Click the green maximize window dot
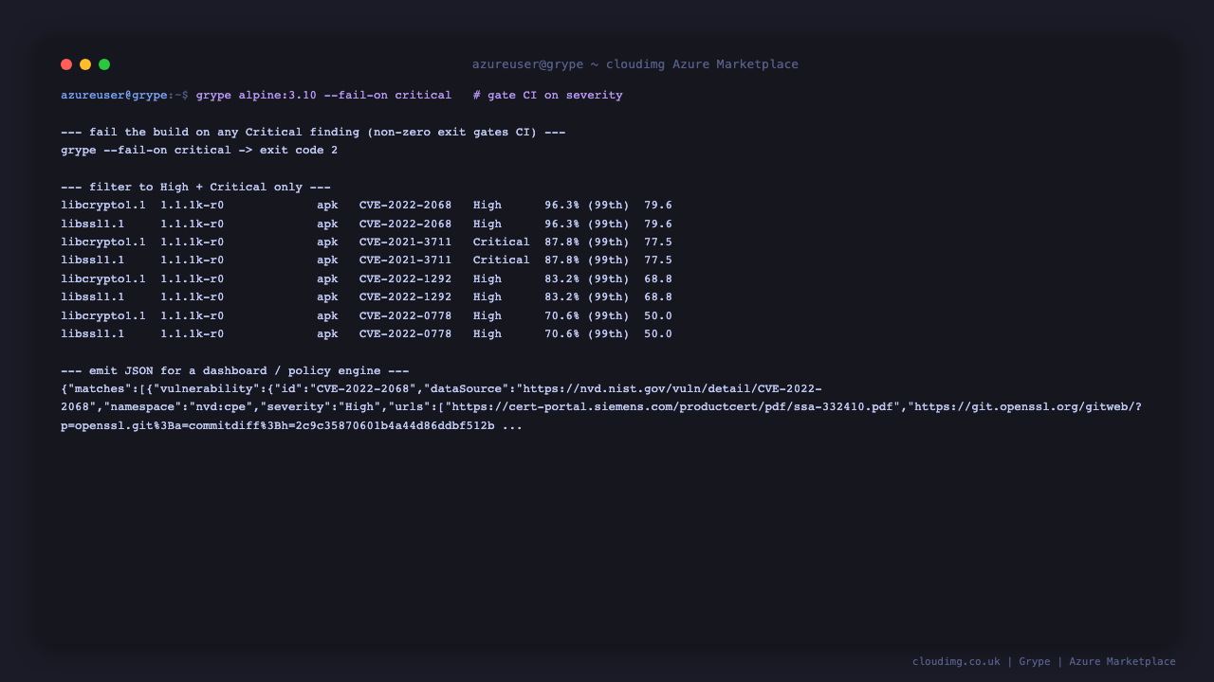Screen dimensions: 1214x682 (x=104, y=64)
